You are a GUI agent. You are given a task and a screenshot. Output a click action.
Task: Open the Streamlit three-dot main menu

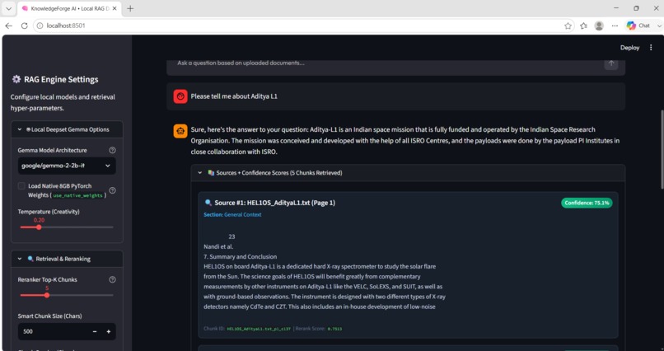(651, 48)
